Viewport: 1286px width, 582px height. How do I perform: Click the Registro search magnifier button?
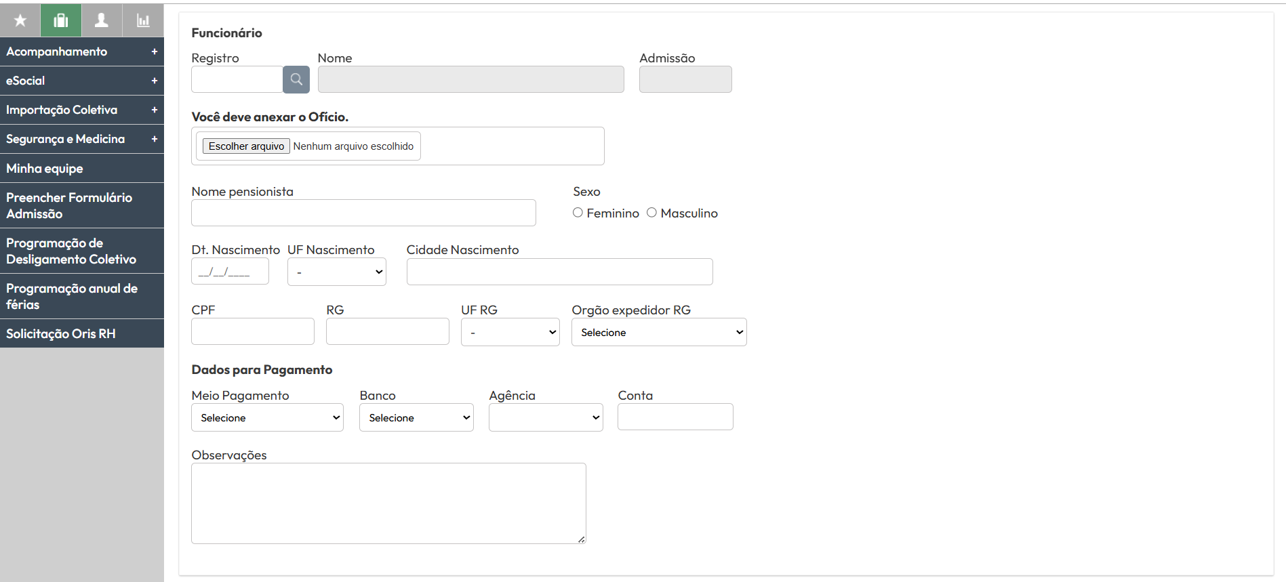[296, 79]
